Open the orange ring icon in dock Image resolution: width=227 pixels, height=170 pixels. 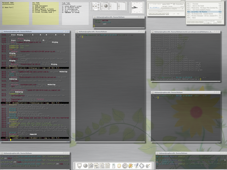pyautogui.click(x=119, y=165)
